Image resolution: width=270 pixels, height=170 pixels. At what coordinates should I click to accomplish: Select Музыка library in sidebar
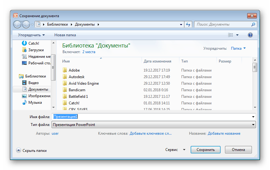point(35,102)
